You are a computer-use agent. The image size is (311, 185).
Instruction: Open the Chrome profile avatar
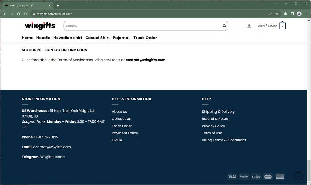[299, 14]
